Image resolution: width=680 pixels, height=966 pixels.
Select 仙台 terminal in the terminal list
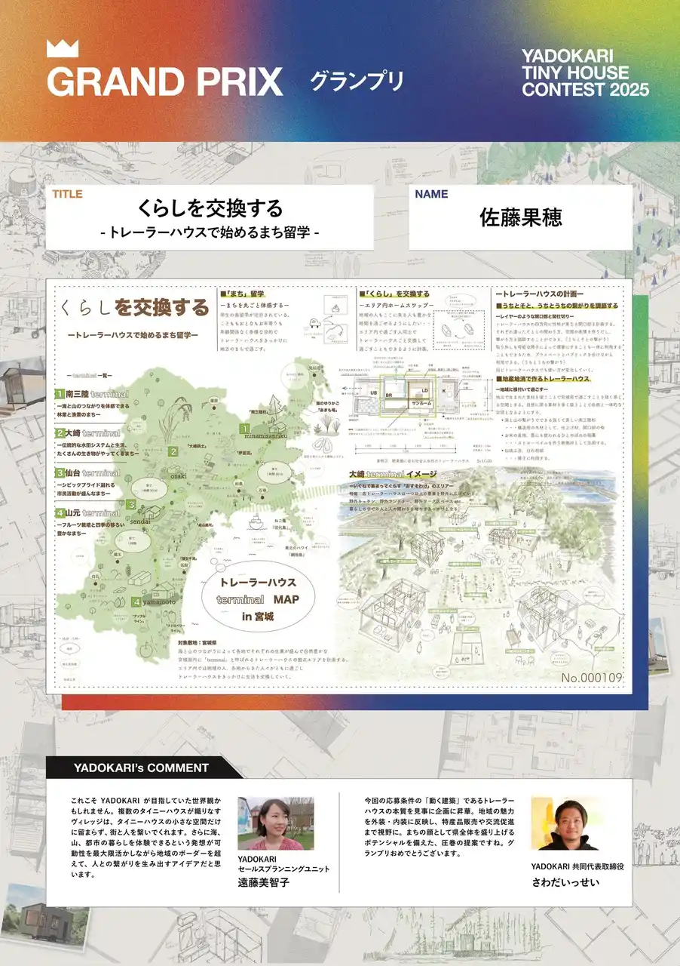tap(87, 472)
